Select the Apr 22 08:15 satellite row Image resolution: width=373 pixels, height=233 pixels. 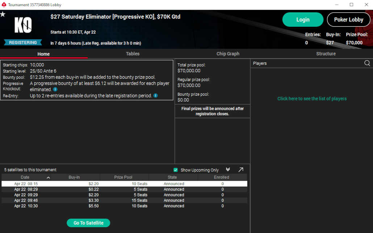(125, 184)
